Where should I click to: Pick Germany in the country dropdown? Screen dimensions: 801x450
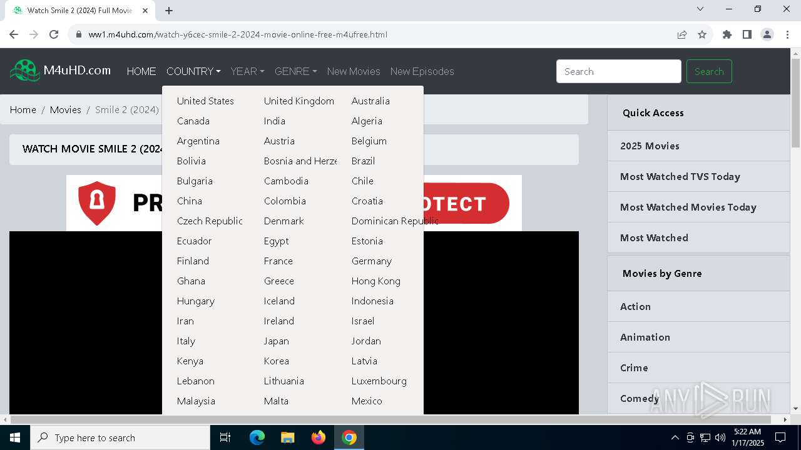pyautogui.click(x=372, y=261)
